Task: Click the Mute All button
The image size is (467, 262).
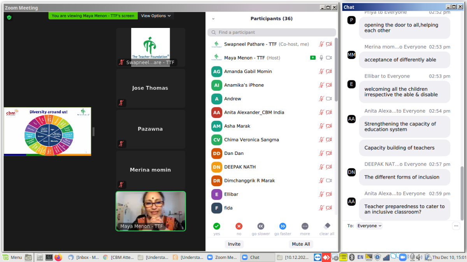Action: [x=301, y=244]
